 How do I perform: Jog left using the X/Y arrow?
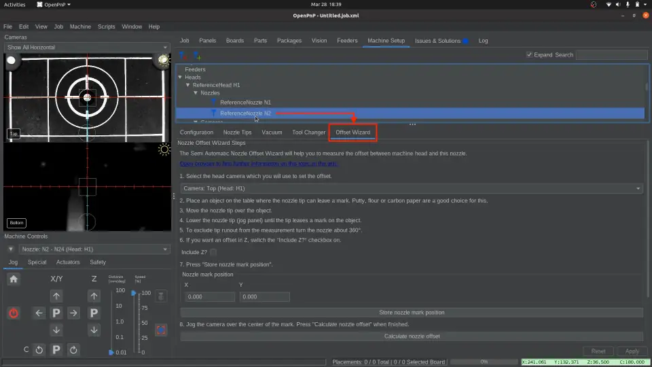(39, 313)
